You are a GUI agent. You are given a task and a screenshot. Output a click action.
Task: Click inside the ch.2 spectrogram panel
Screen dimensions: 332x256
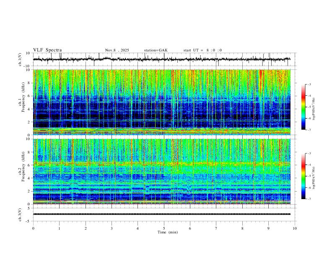pos(161,172)
